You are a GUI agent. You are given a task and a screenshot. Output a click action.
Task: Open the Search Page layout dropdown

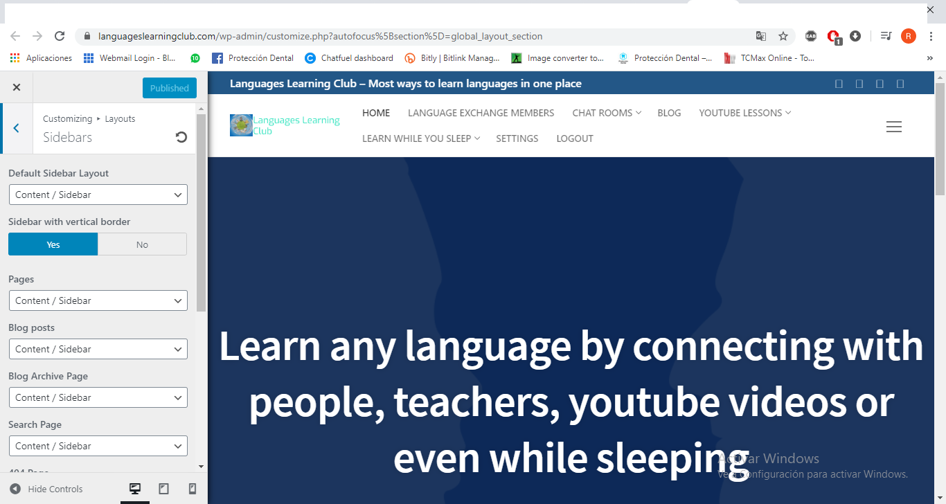tap(98, 446)
